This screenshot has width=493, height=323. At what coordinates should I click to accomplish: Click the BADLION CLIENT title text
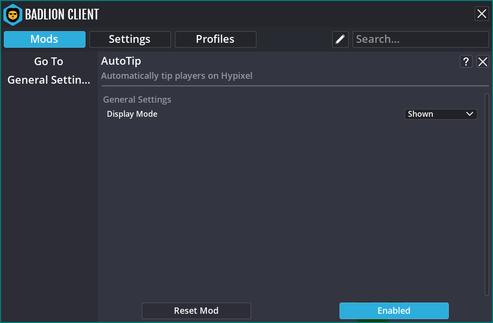[x=62, y=15]
